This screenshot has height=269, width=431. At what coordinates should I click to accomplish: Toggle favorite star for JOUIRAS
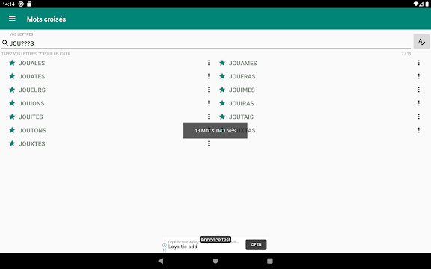pyautogui.click(x=222, y=103)
